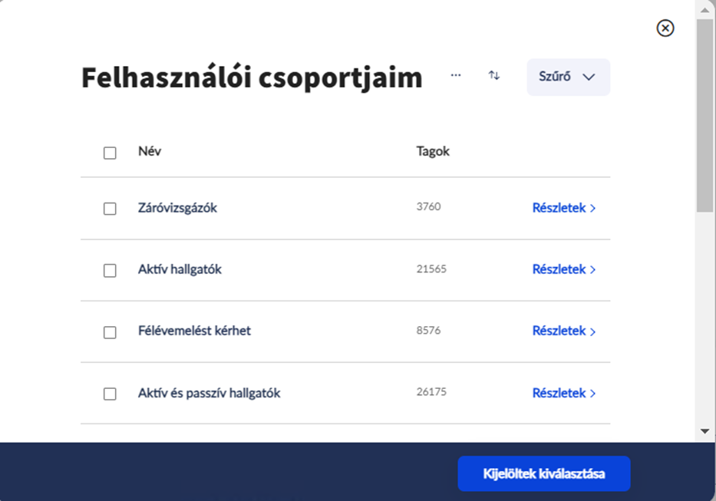Image resolution: width=716 pixels, height=501 pixels.
Task: Expand the Szűrő filter dropdown
Action: tap(568, 77)
